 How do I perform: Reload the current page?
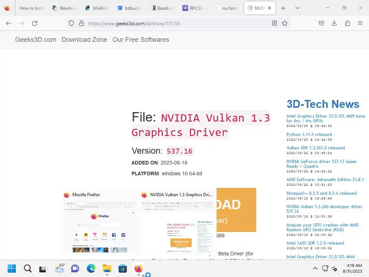pyautogui.click(x=35, y=23)
